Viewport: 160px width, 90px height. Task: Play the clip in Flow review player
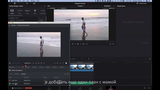click(x=39, y=63)
